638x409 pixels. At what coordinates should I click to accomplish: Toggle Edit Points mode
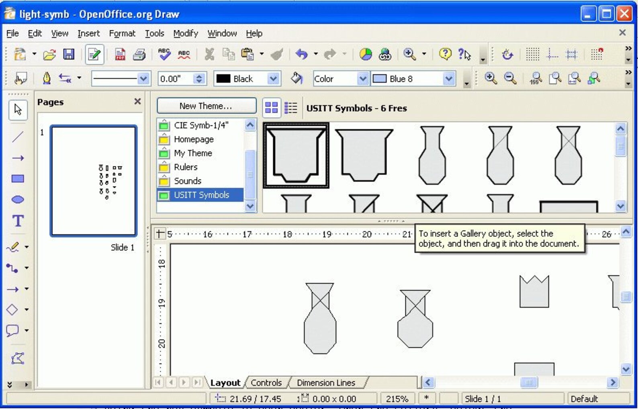coord(18,358)
